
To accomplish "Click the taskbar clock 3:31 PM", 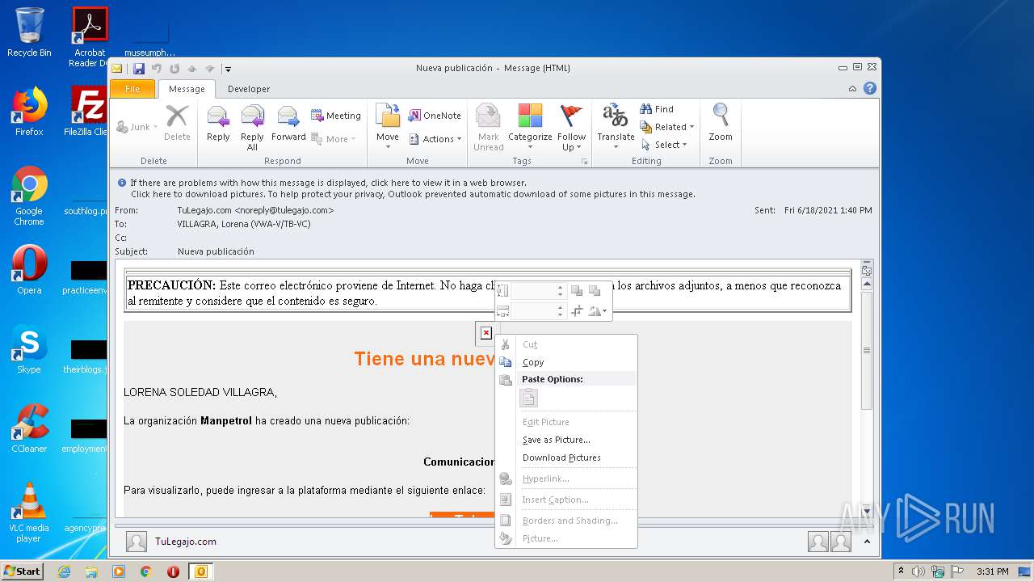I will coord(992,571).
